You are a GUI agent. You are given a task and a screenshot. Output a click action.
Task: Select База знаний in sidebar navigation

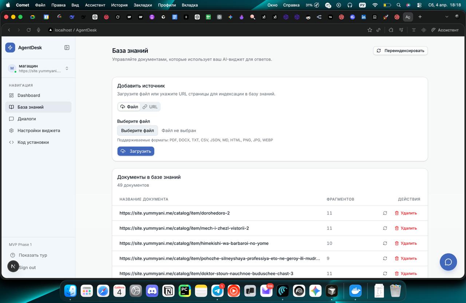(x=38, y=107)
